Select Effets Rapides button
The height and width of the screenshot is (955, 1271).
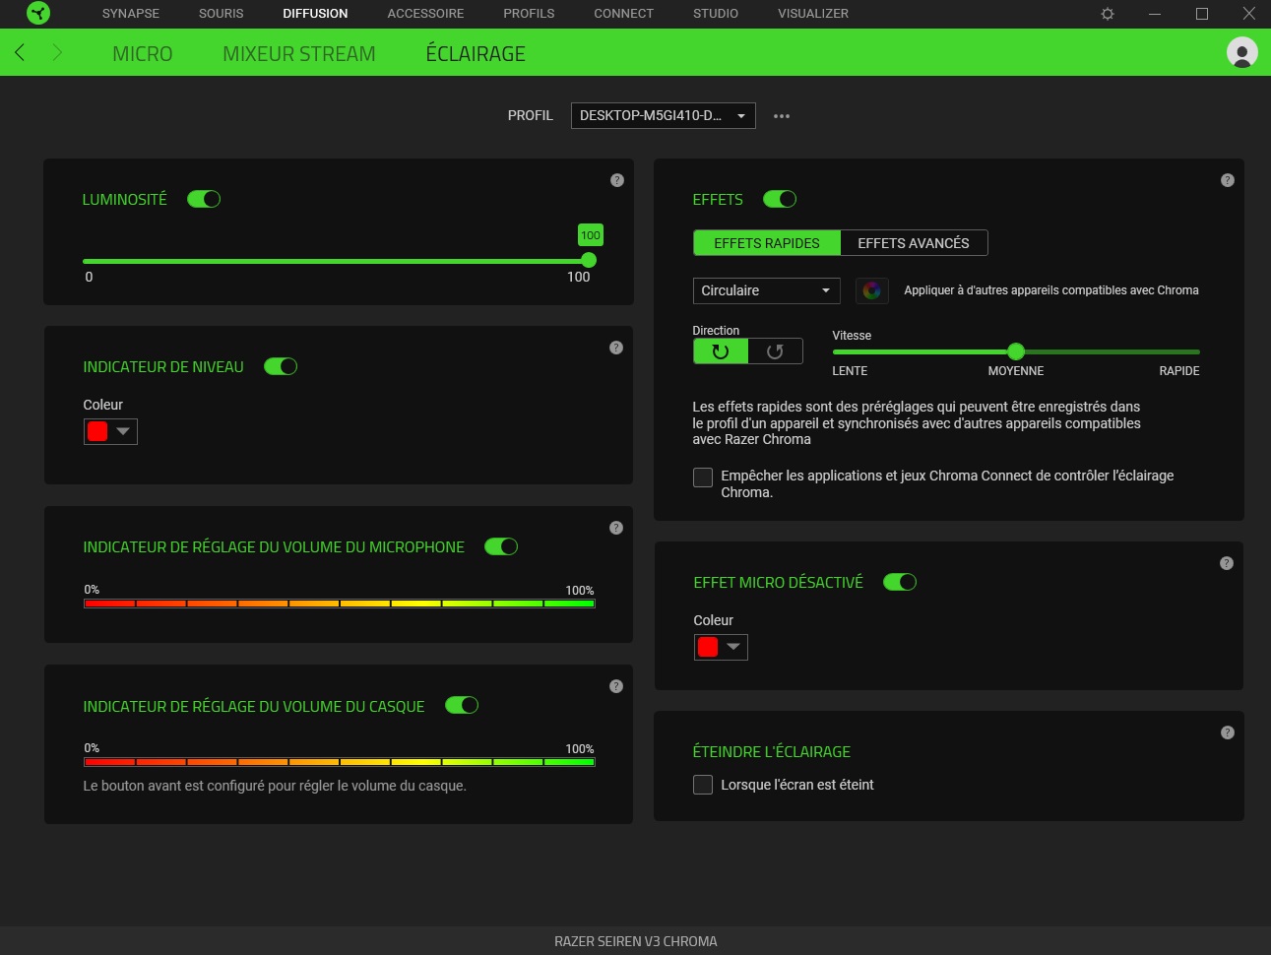(x=767, y=243)
